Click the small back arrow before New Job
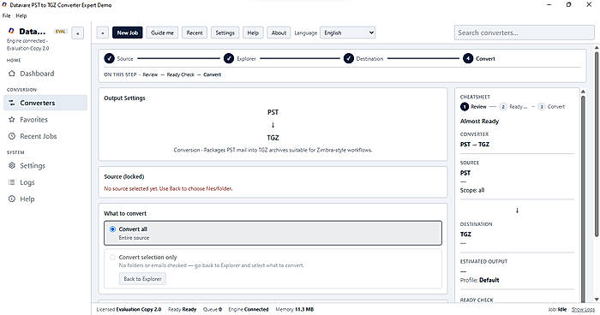 click(x=103, y=33)
